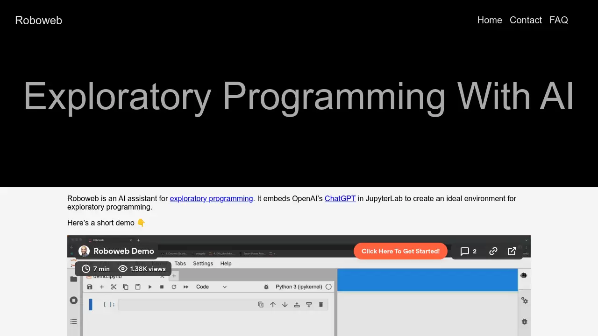The width and height of the screenshot is (598, 336).
Task: Click the insert cell above icon
Action: coord(297,304)
